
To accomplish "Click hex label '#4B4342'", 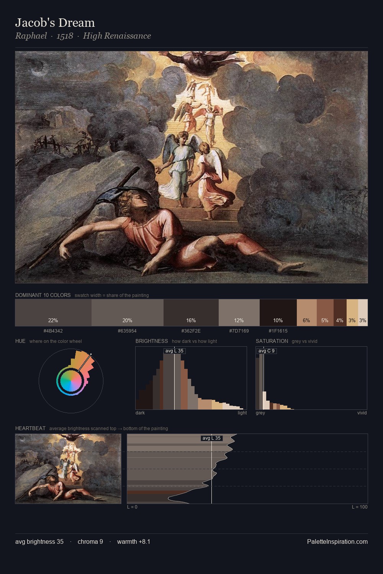I will (53, 331).
